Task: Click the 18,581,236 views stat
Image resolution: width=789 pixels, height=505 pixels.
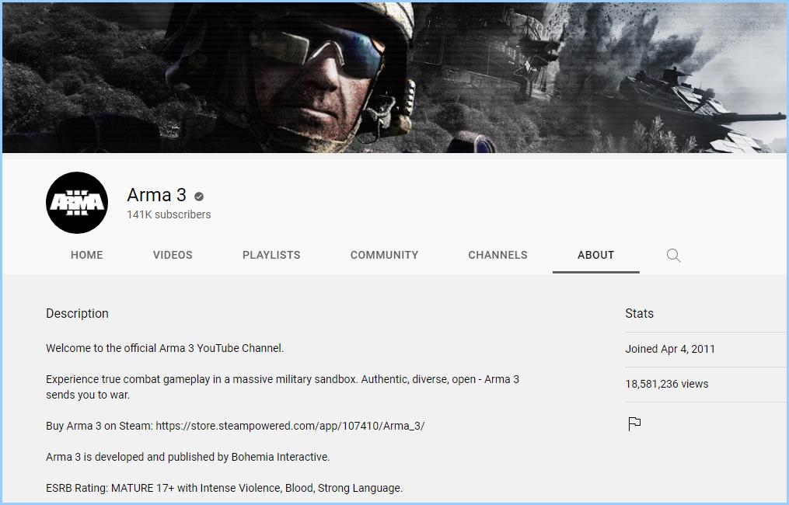Action: click(666, 384)
